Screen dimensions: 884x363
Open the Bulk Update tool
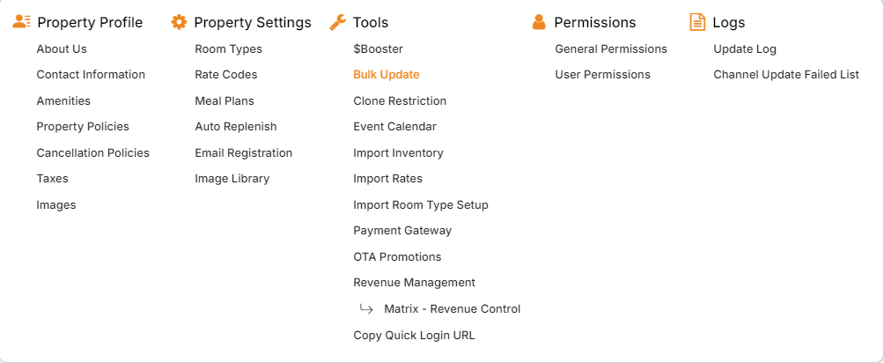point(386,75)
